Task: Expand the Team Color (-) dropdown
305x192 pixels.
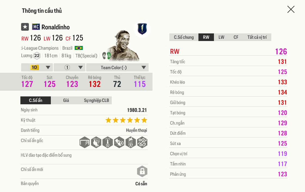Action: click(x=117, y=67)
